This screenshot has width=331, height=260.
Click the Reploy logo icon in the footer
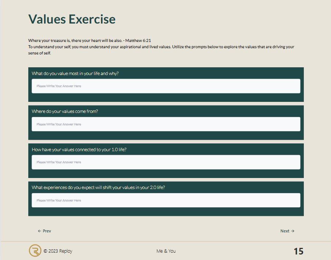[x=35, y=251]
